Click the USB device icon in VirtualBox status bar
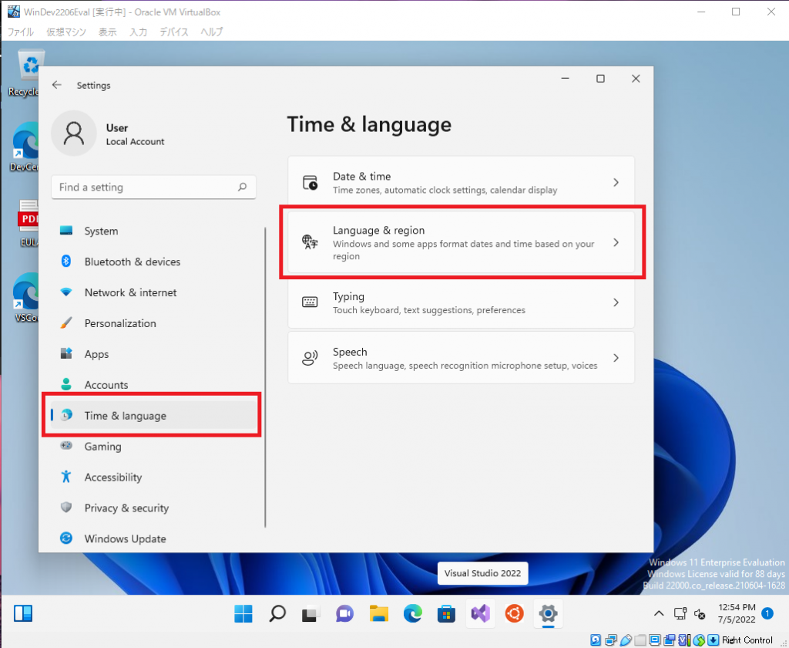Image resolution: width=789 pixels, height=648 pixels. tap(626, 640)
